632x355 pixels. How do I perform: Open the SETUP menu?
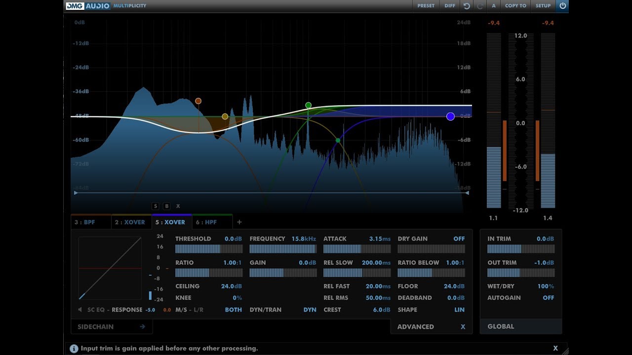543,6
